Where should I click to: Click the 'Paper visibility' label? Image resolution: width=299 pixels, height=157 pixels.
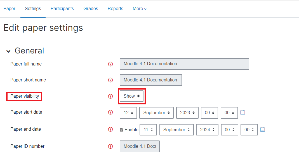click(25, 96)
